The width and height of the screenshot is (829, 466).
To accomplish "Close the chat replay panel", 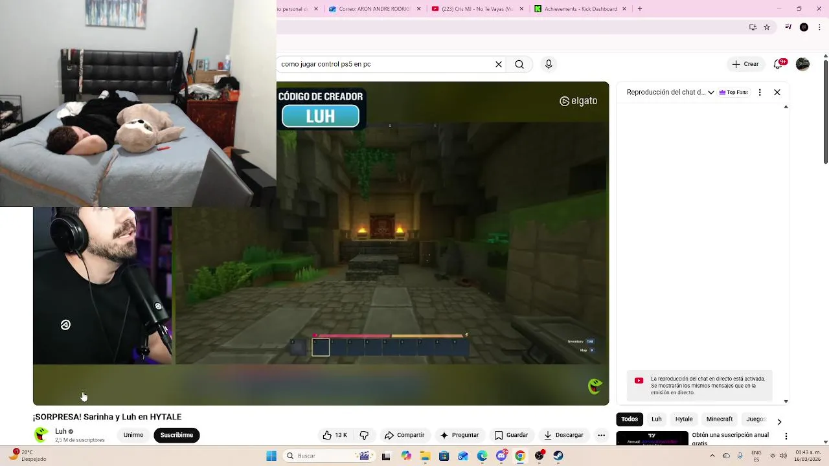I will tap(777, 93).
